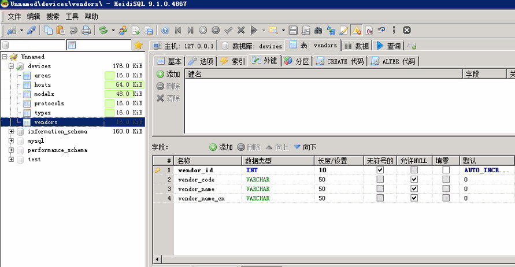Toggle unsigned checkbox for vendor_name_cn row

380,198
